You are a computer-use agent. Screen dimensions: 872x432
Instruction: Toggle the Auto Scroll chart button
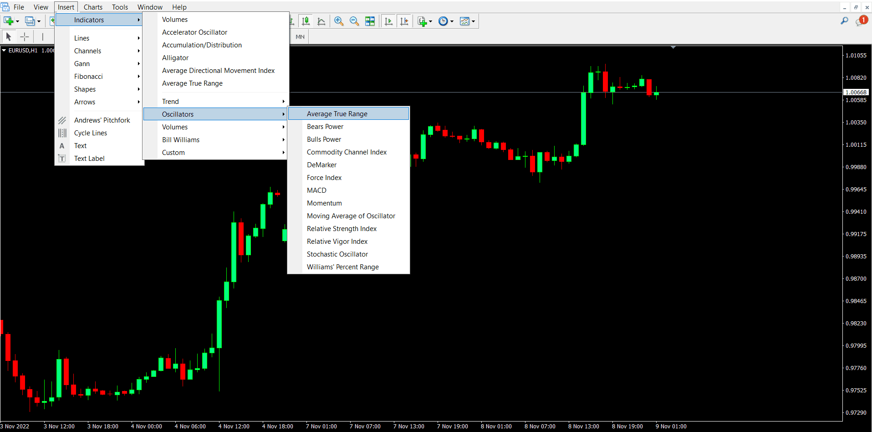coord(388,21)
